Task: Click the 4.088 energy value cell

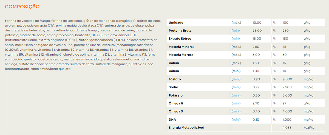Action: [x=287, y=128]
